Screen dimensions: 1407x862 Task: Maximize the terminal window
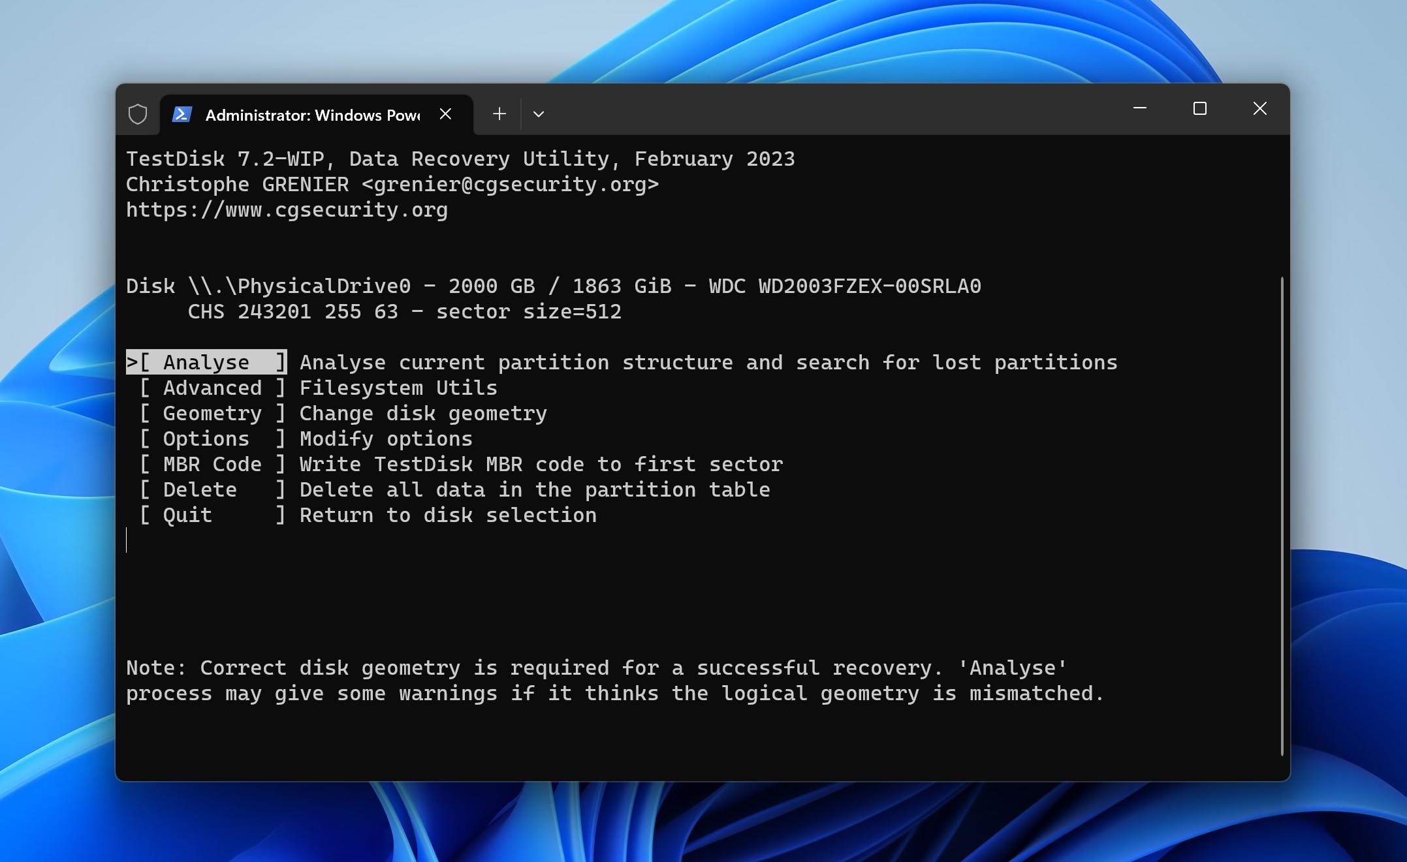tap(1200, 108)
